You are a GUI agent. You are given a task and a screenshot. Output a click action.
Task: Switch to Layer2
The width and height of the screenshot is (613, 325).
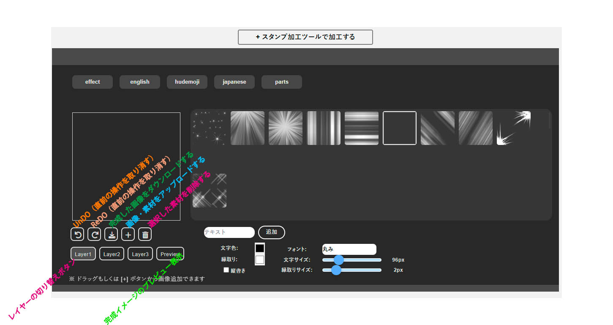click(112, 254)
